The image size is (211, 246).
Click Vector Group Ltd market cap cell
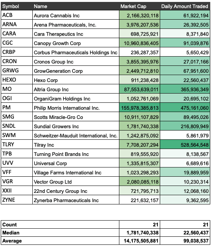tap(139, 181)
